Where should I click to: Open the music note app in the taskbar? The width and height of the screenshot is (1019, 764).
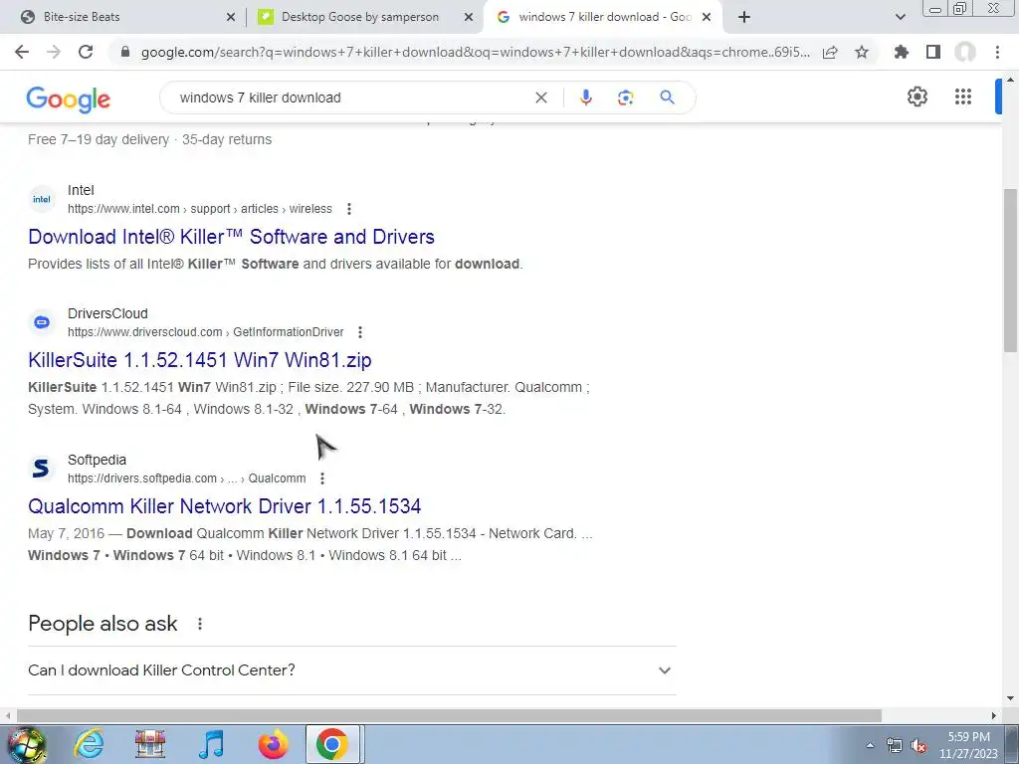pos(211,744)
